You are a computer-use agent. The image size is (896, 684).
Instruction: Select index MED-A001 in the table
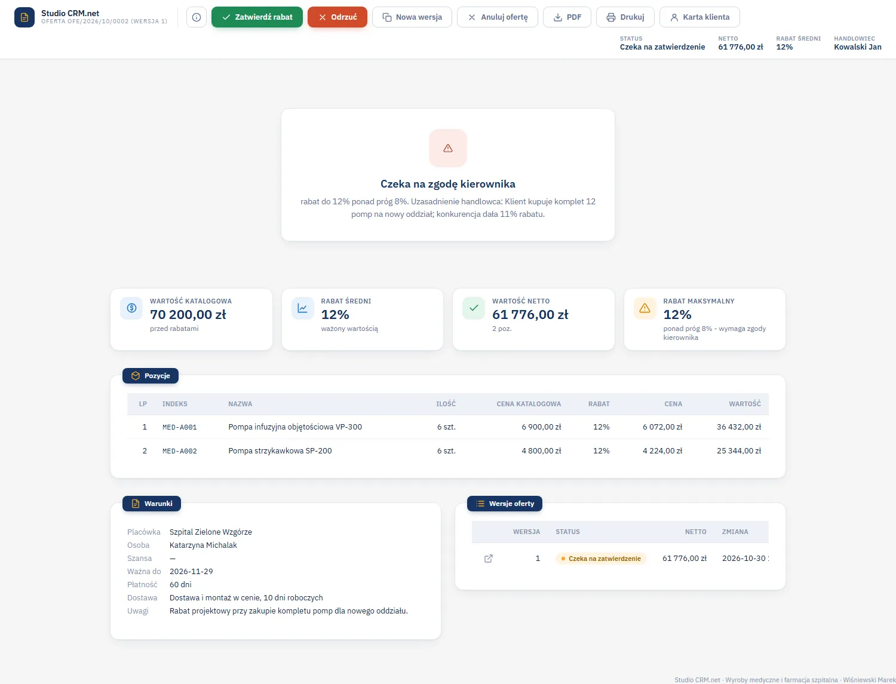pos(180,427)
